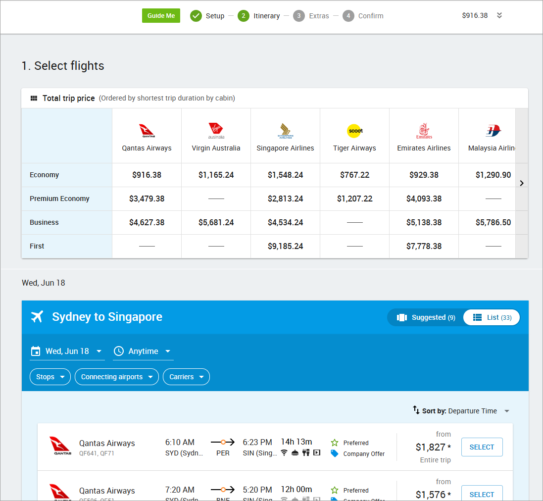Click the calendar icon

point(36,351)
